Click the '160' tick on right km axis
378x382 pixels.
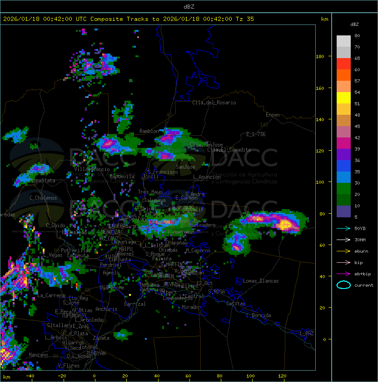[320, 88]
